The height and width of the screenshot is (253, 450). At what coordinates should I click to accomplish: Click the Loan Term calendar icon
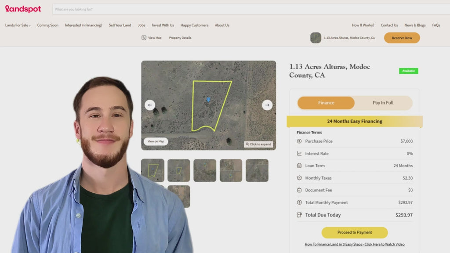coord(299,166)
